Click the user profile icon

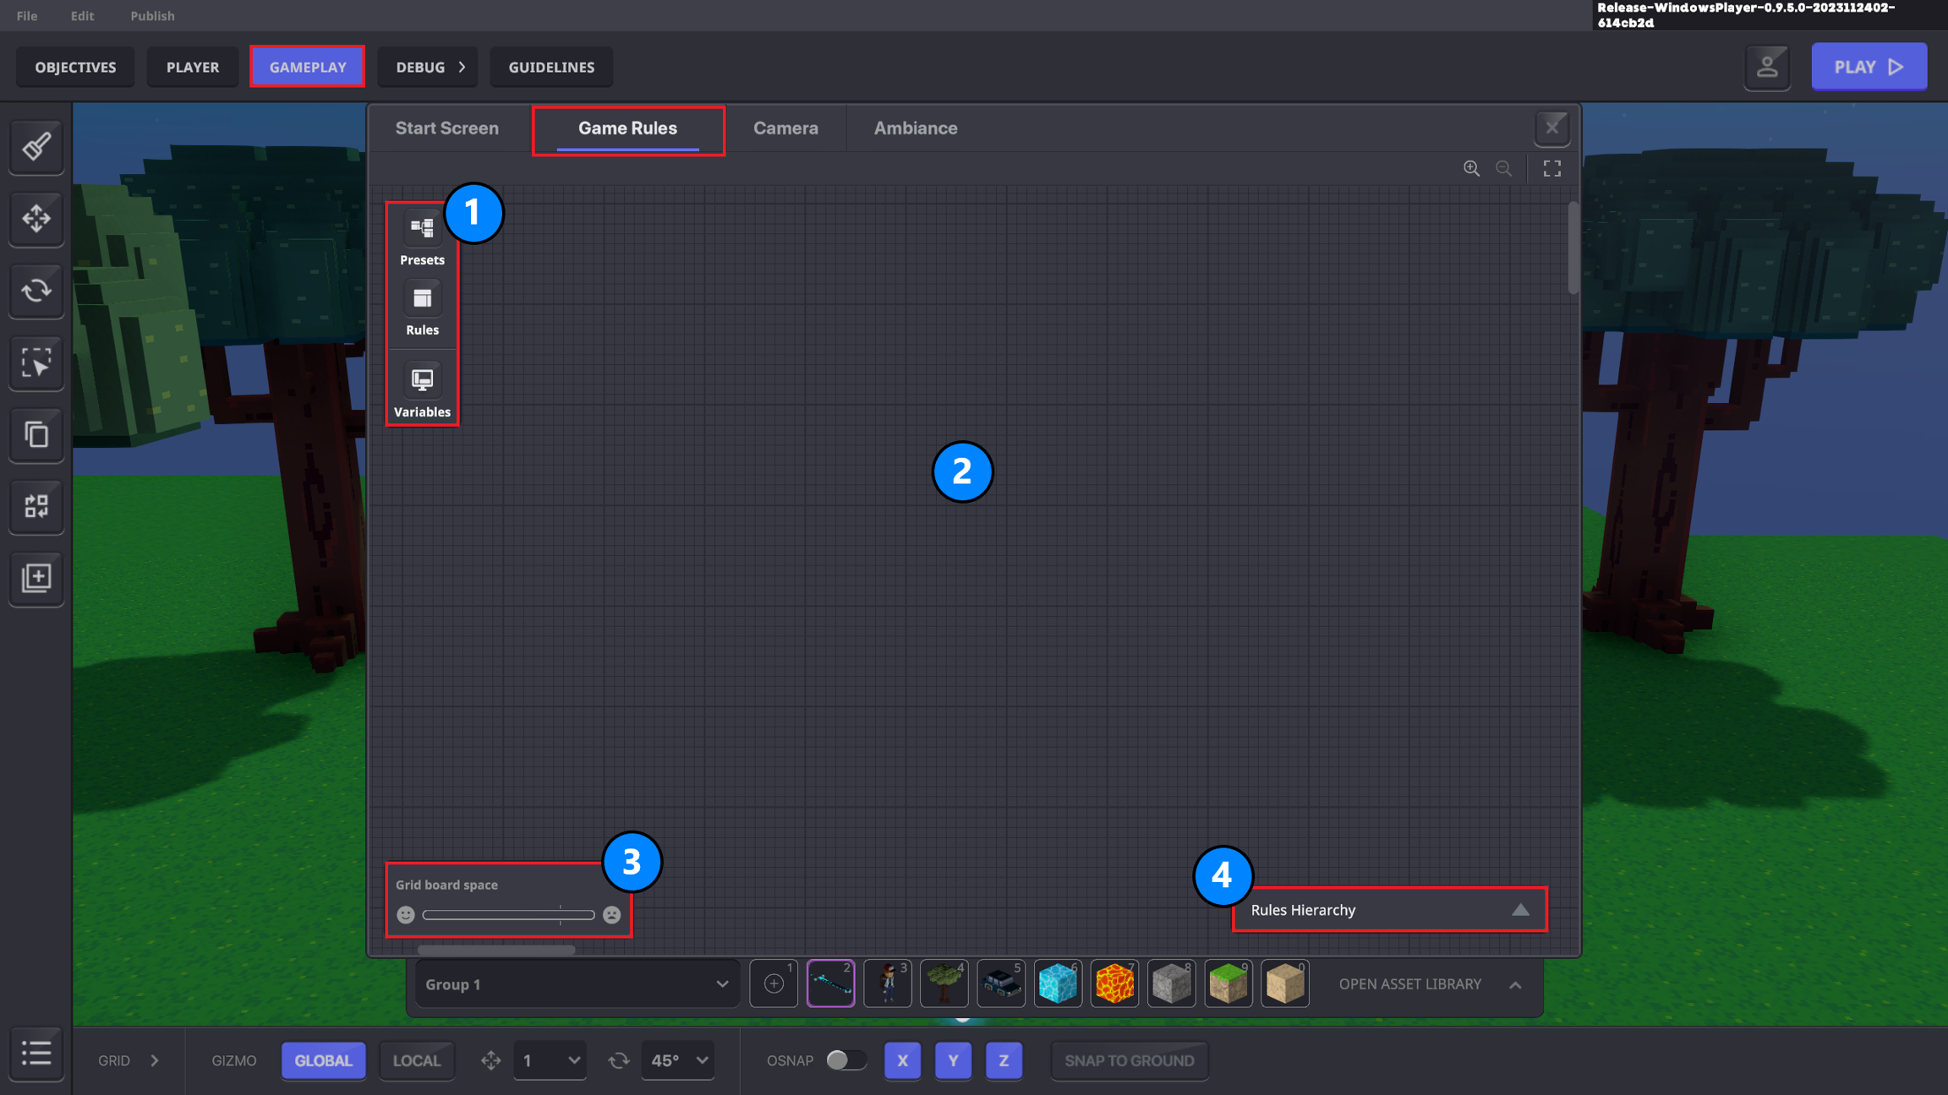coord(1767,67)
